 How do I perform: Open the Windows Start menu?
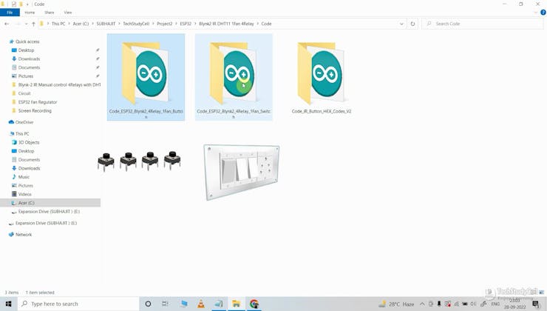(8, 304)
